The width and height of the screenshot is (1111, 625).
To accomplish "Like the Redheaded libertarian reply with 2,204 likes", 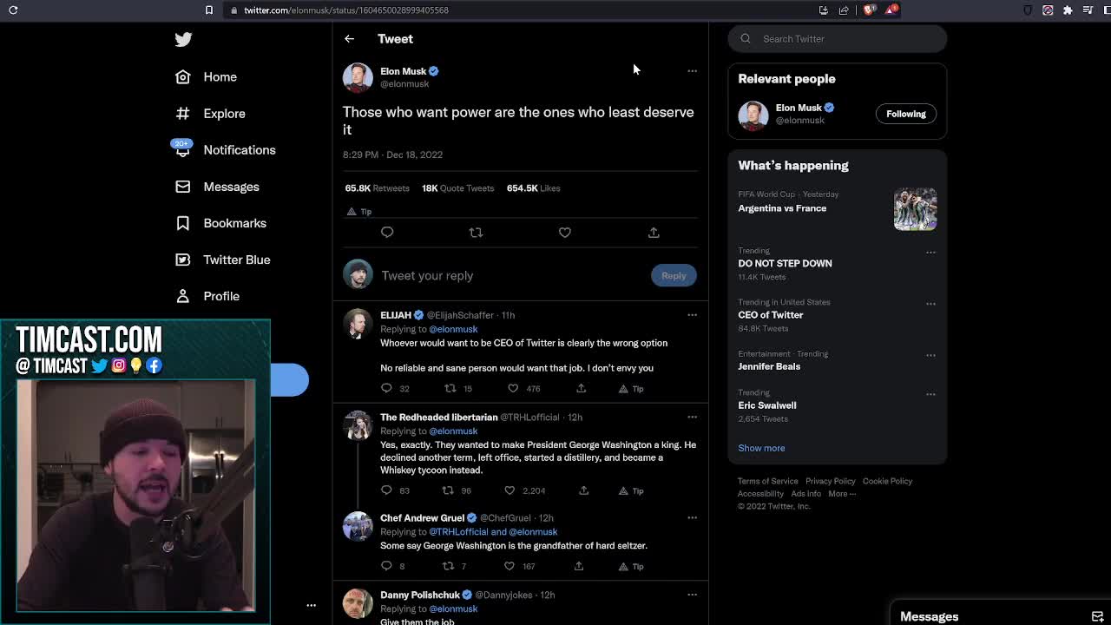I will 509,490.
